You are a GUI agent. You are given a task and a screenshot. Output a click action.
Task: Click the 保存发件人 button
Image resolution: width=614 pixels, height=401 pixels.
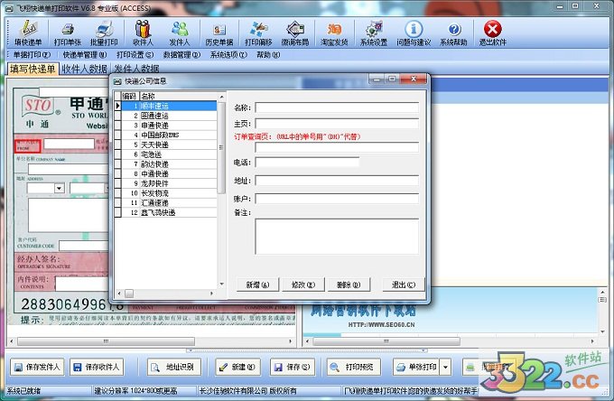[x=37, y=367]
